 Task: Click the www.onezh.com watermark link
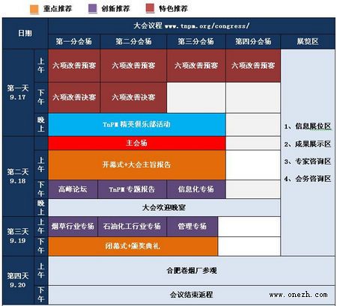(x=298, y=295)
